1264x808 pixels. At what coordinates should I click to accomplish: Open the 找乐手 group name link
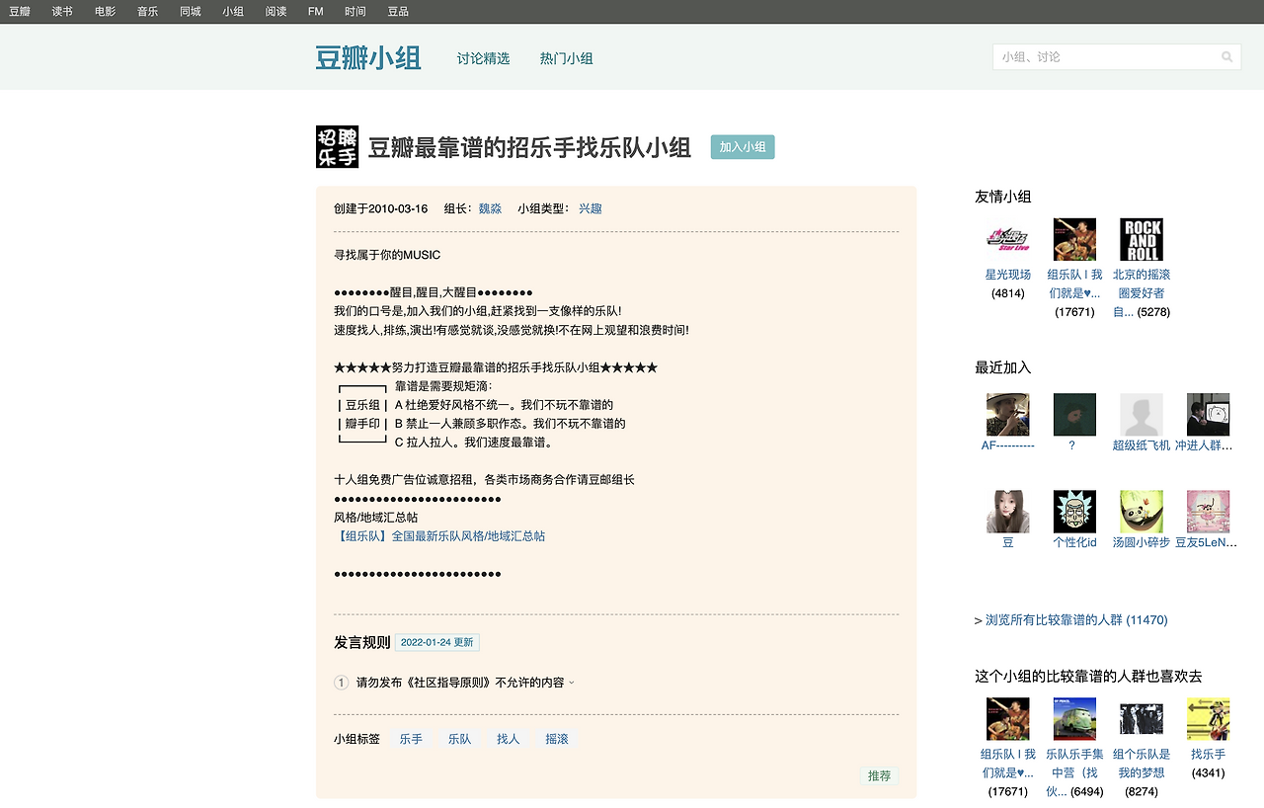1208,755
